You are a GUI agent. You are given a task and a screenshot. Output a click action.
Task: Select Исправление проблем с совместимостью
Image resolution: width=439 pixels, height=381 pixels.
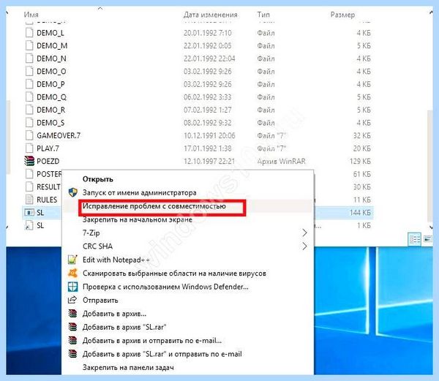click(154, 206)
